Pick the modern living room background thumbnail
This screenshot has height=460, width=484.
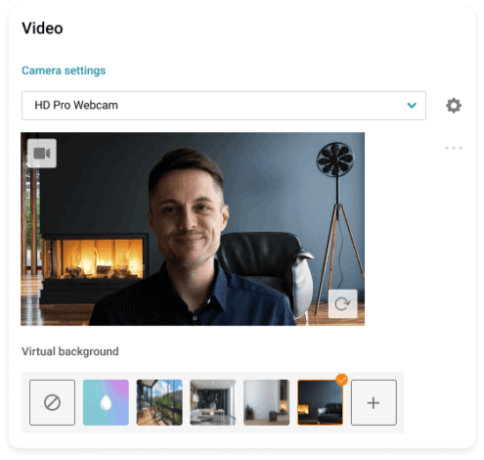[x=213, y=402]
